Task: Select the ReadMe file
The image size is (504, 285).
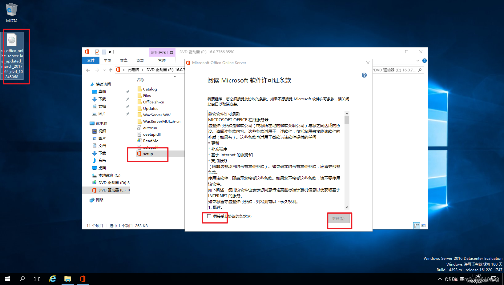Action: point(151,141)
